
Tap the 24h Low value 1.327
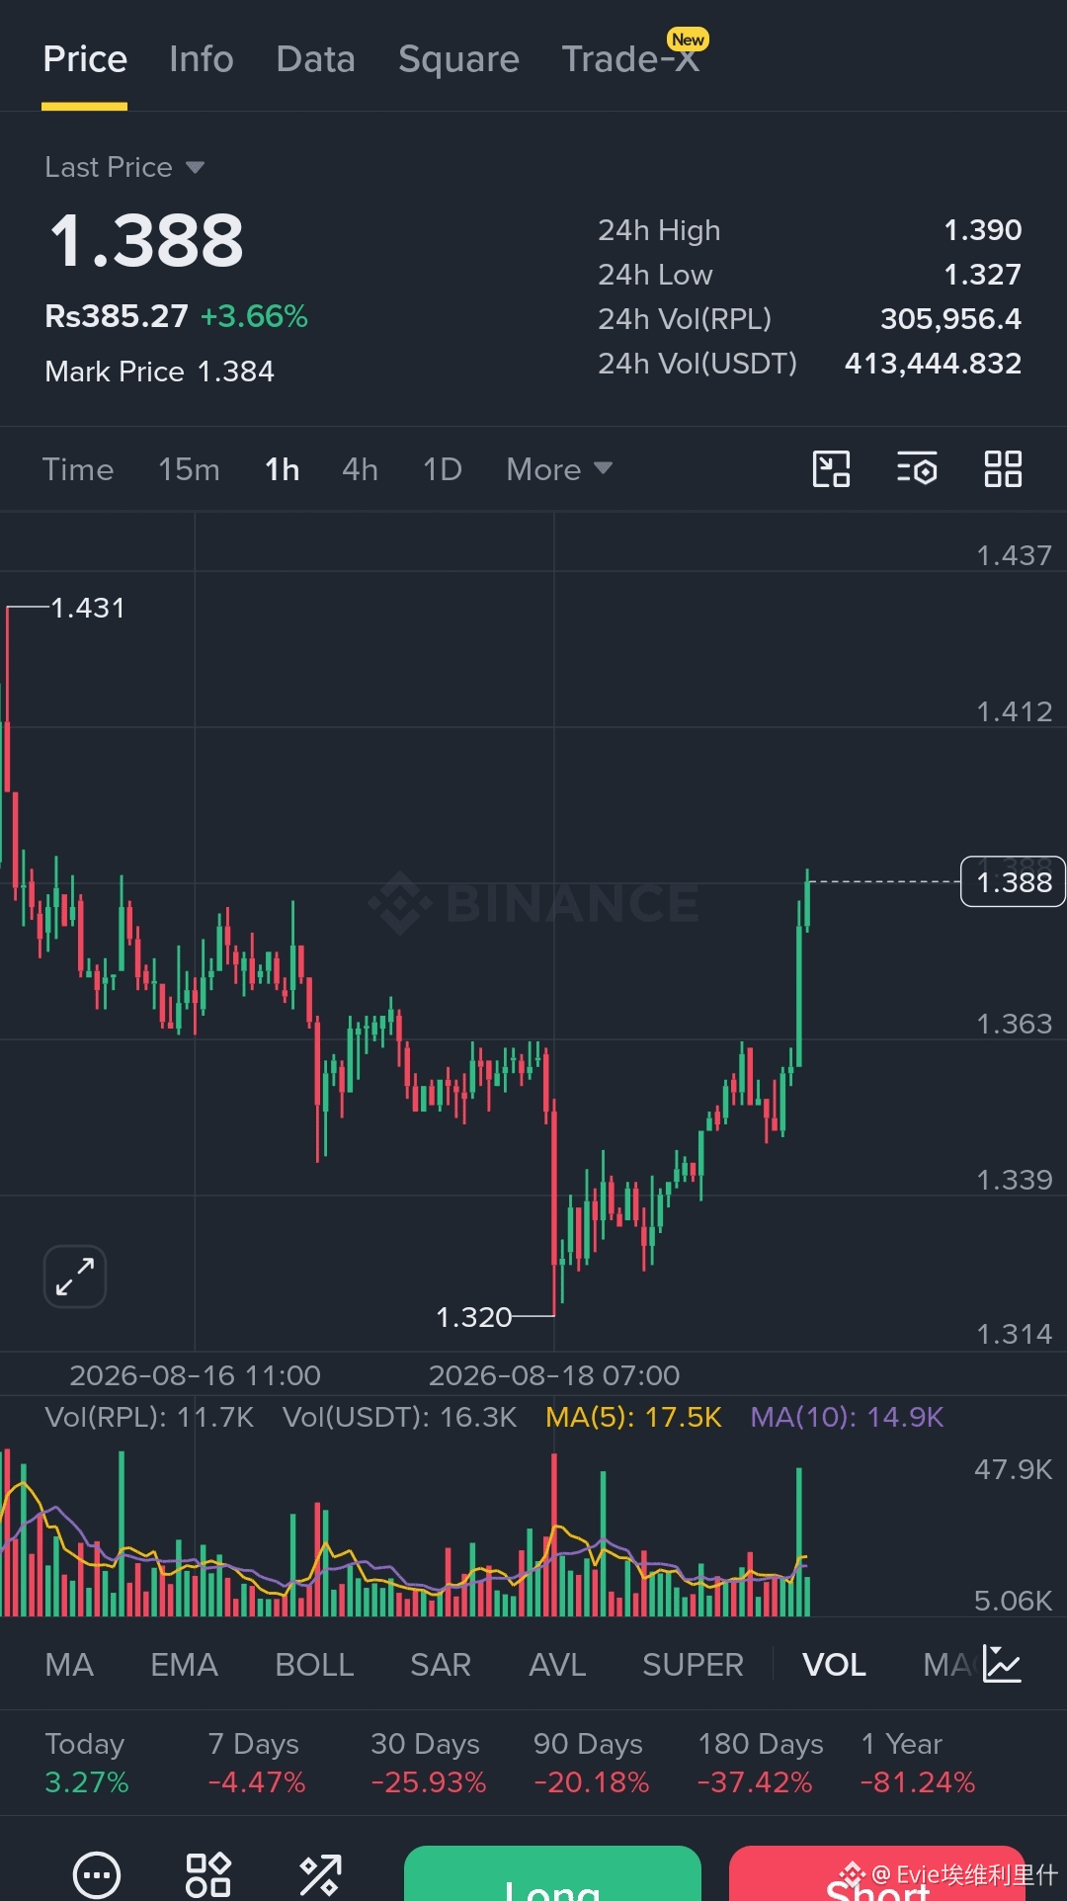(983, 275)
